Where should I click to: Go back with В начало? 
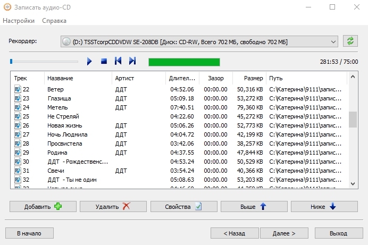(29, 233)
